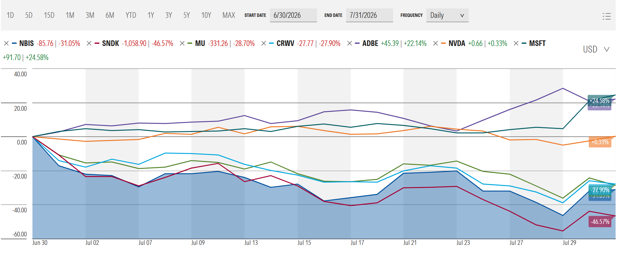Select the 5Y time range
622x258 pixels.
(187, 15)
